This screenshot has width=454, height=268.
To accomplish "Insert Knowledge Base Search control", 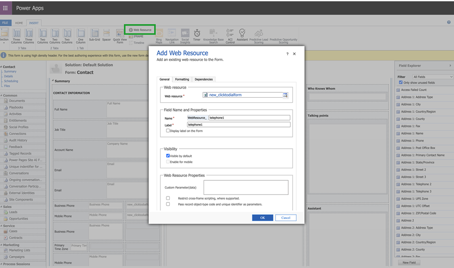I will point(213,36).
